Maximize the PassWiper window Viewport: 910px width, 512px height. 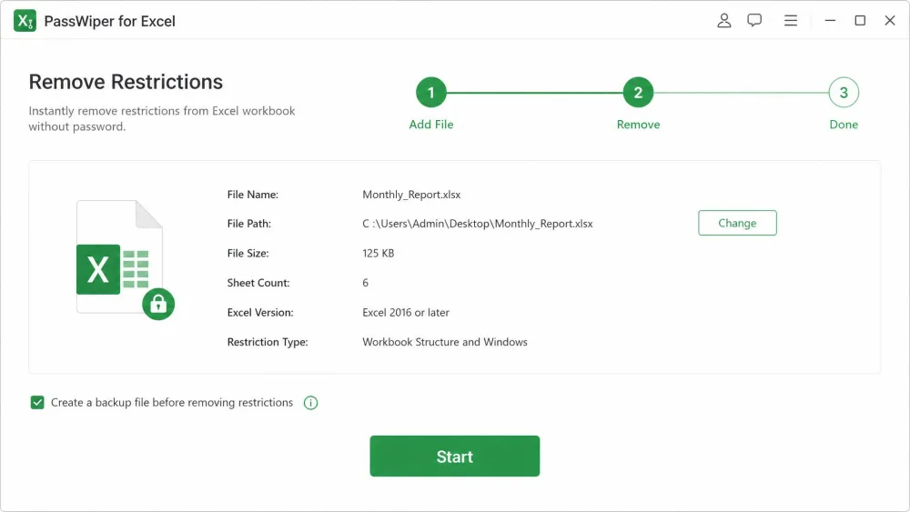(x=860, y=21)
